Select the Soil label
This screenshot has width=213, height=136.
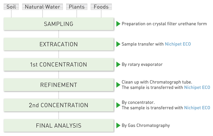pos(11,7)
